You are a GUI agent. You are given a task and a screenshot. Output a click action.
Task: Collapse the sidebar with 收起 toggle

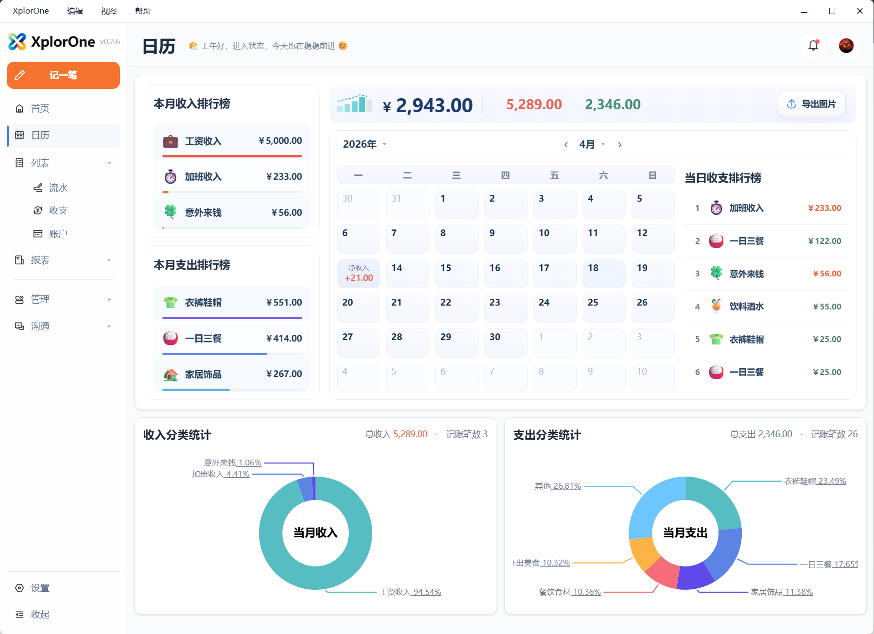[x=19, y=614]
